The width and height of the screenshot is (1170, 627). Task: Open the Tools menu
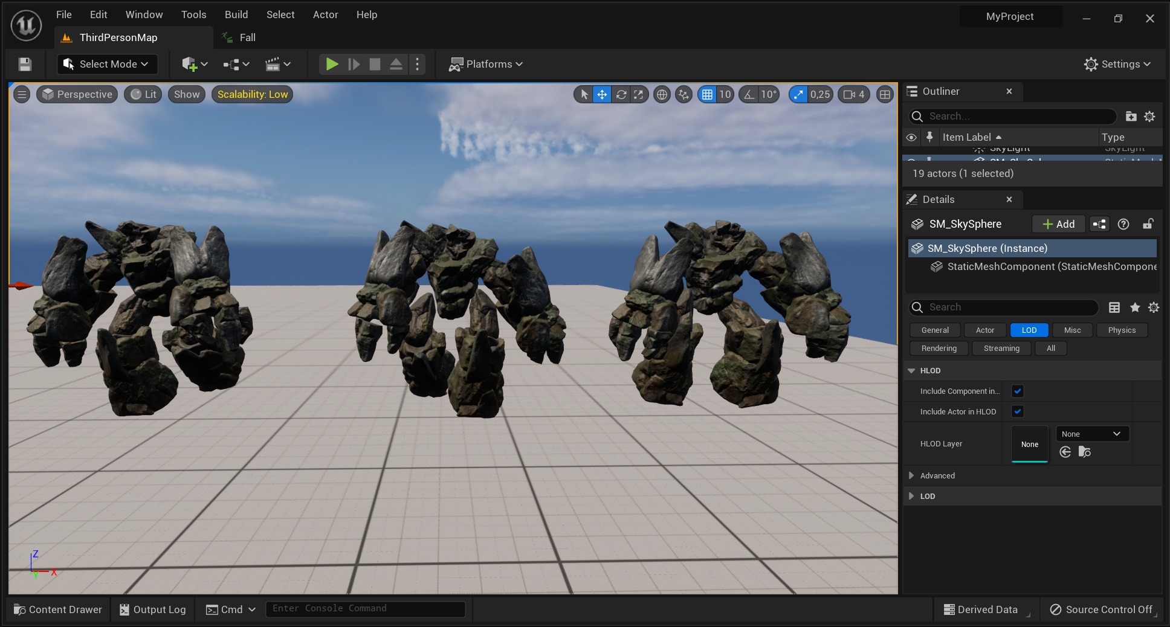[193, 14]
